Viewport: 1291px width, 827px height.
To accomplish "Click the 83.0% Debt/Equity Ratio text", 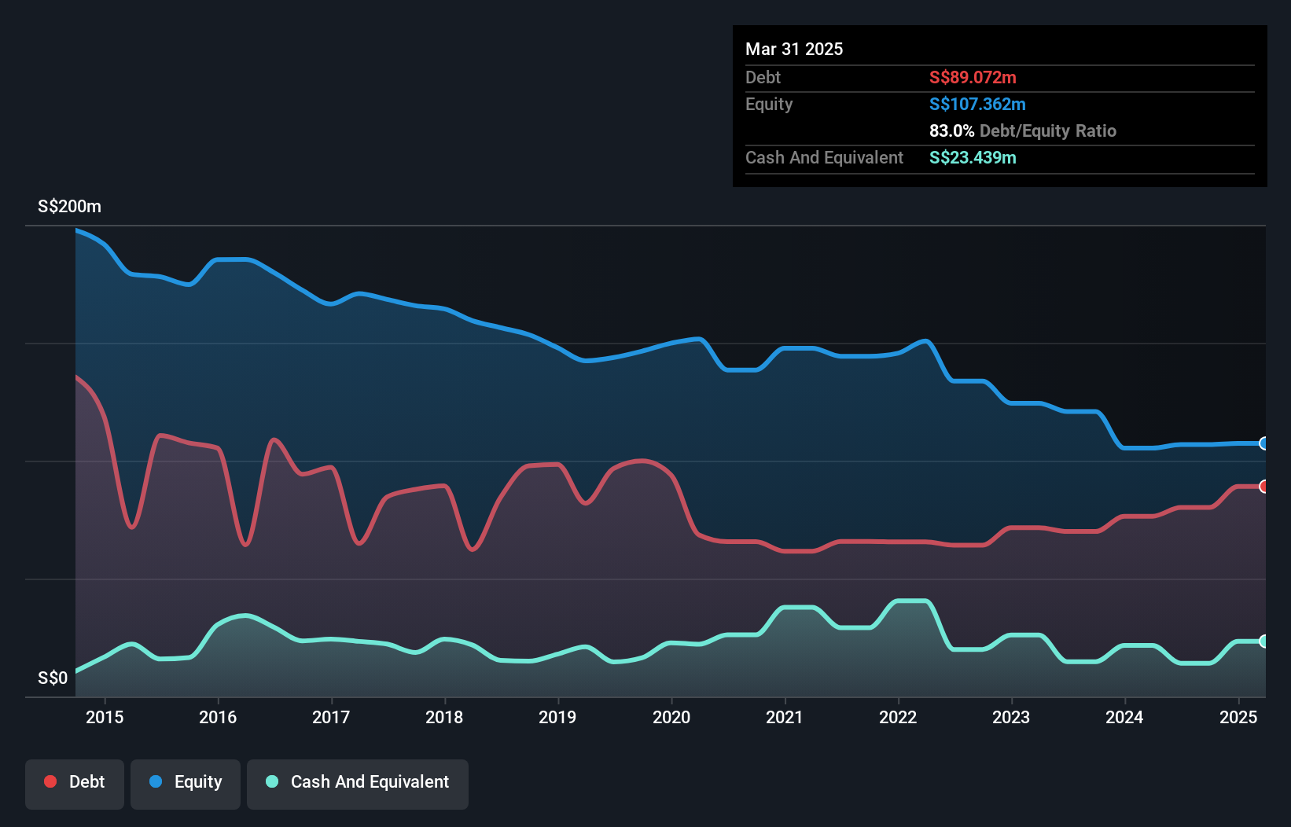I will click(1022, 130).
